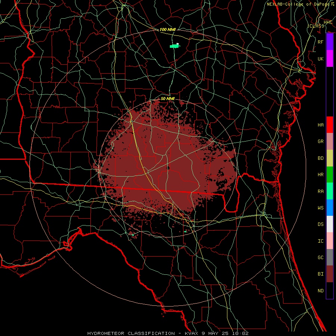The height and width of the screenshot is (336, 336).
Task: Click the "9 MAY 25" date text
Action: pos(215,333)
